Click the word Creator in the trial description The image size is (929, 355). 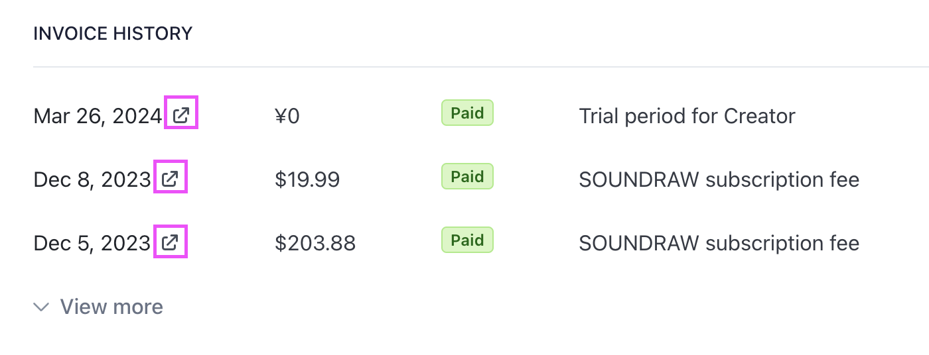pyautogui.click(x=759, y=117)
